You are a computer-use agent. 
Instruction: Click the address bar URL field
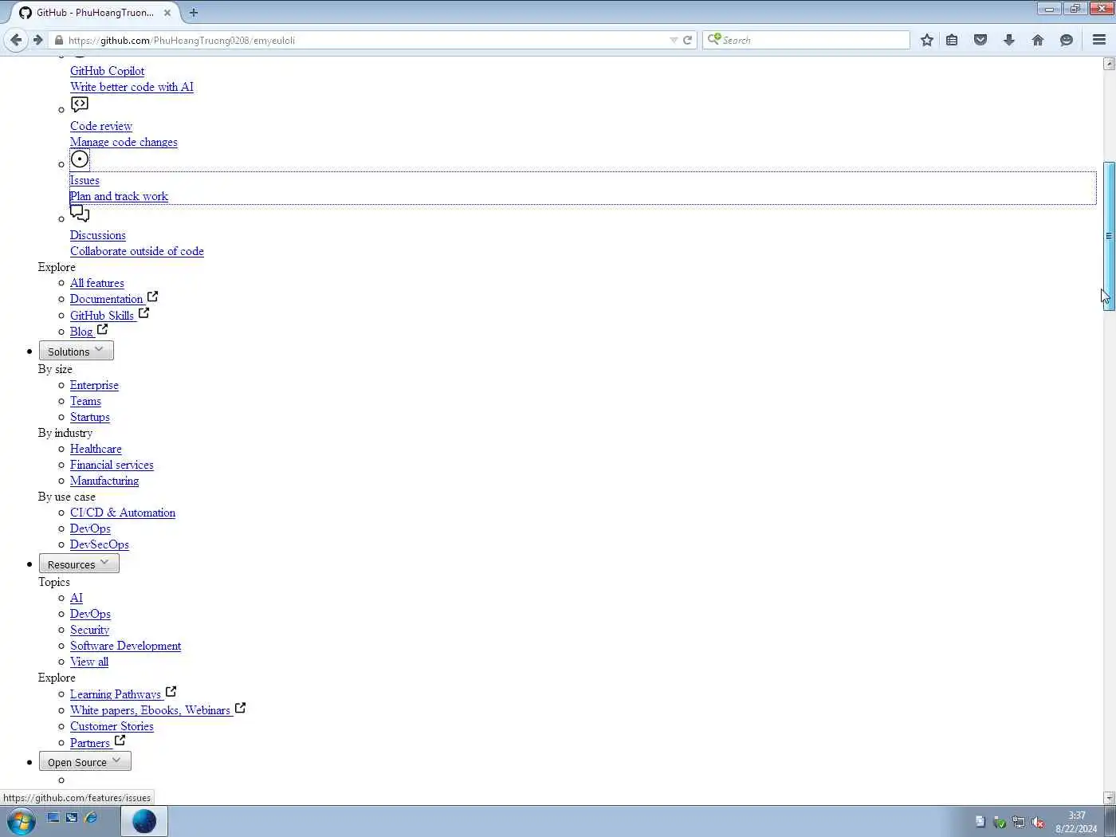(367, 40)
